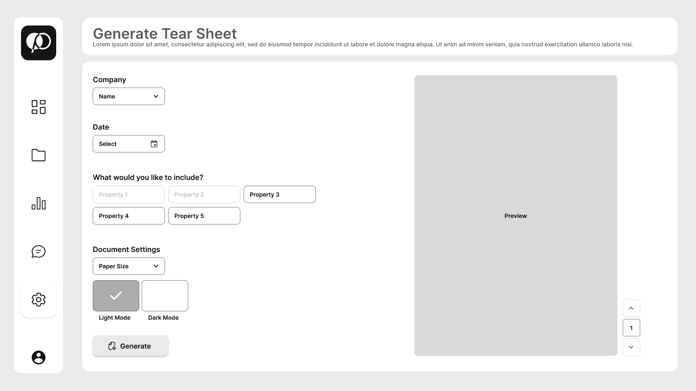Click the app logo in sidebar
Screen dimensions: 696x391
pos(38,43)
